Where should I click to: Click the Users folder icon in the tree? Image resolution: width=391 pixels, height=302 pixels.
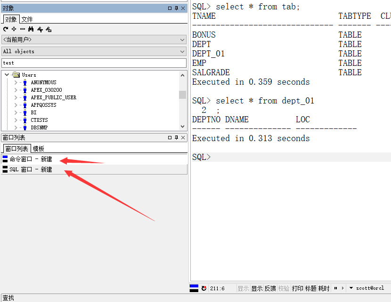pos(16,75)
